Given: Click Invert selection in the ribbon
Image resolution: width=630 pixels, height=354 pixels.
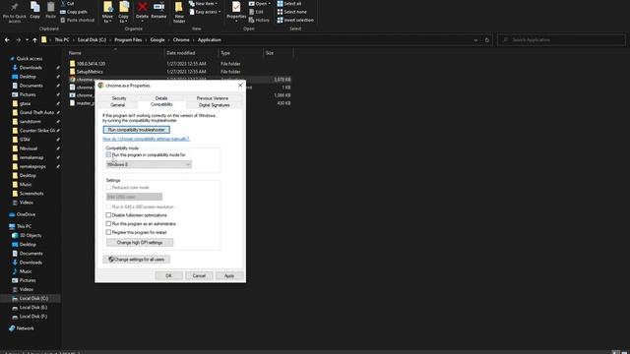Looking at the screenshot, I should (295, 20).
